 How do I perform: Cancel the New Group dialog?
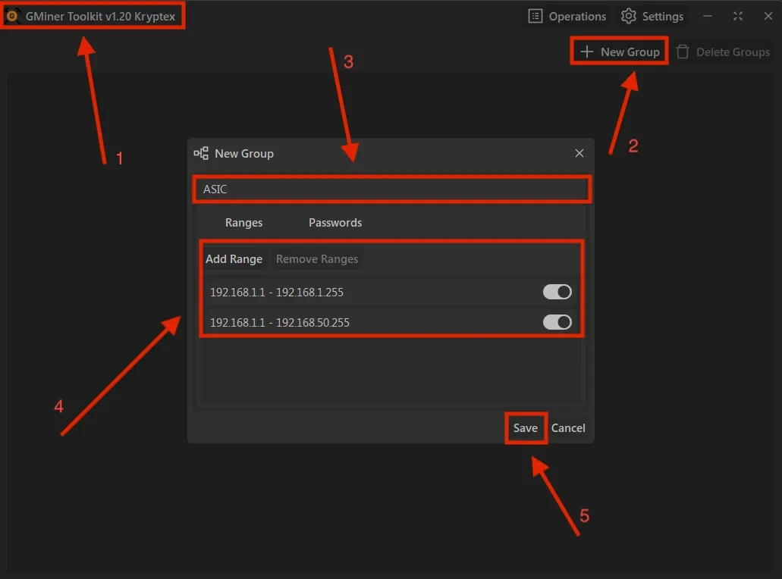pos(568,428)
